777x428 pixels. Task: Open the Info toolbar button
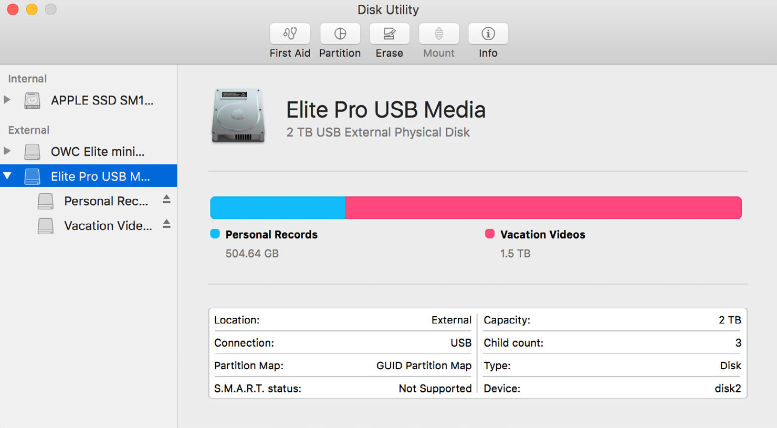click(x=488, y=34)
